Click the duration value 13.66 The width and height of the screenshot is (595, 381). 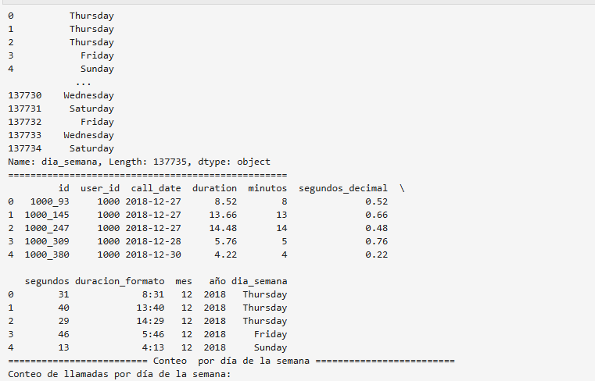click(x=223, y=215)
